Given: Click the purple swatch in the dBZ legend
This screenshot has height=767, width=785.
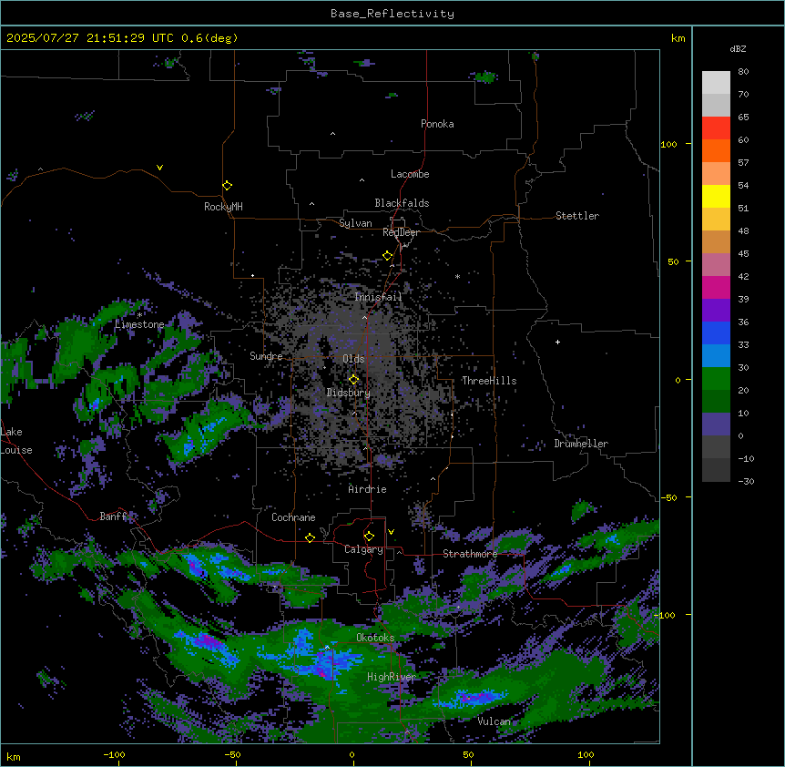Looking at the screenshot, I should pos(716,310).
